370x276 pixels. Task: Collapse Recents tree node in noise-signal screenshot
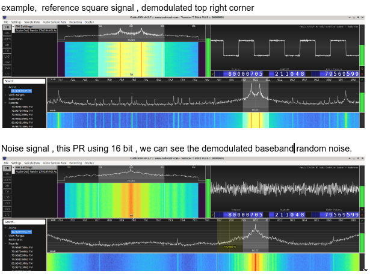coord(5,244)
